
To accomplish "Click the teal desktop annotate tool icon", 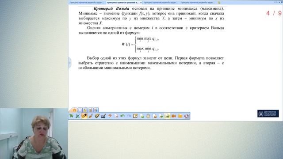I will (78, 116).
